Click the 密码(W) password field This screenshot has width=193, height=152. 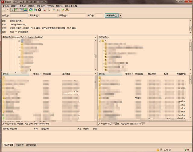[77, 15]
